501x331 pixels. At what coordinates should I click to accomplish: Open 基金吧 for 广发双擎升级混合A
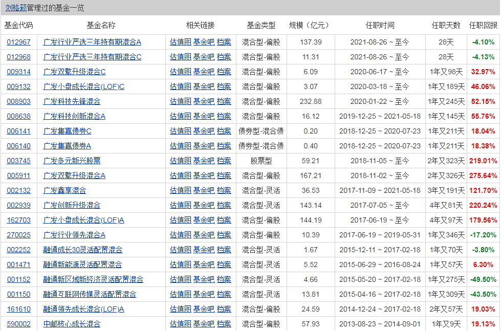204,175
